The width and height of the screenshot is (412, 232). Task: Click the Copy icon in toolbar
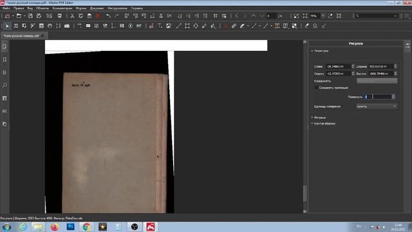(x=80, y=16)
